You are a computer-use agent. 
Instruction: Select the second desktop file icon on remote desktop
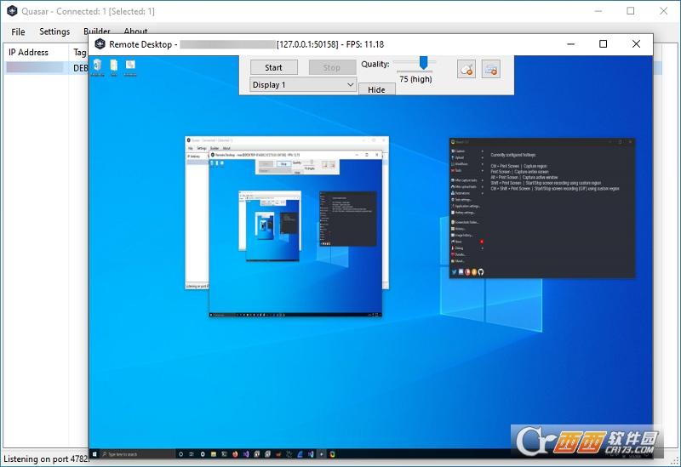114,67
